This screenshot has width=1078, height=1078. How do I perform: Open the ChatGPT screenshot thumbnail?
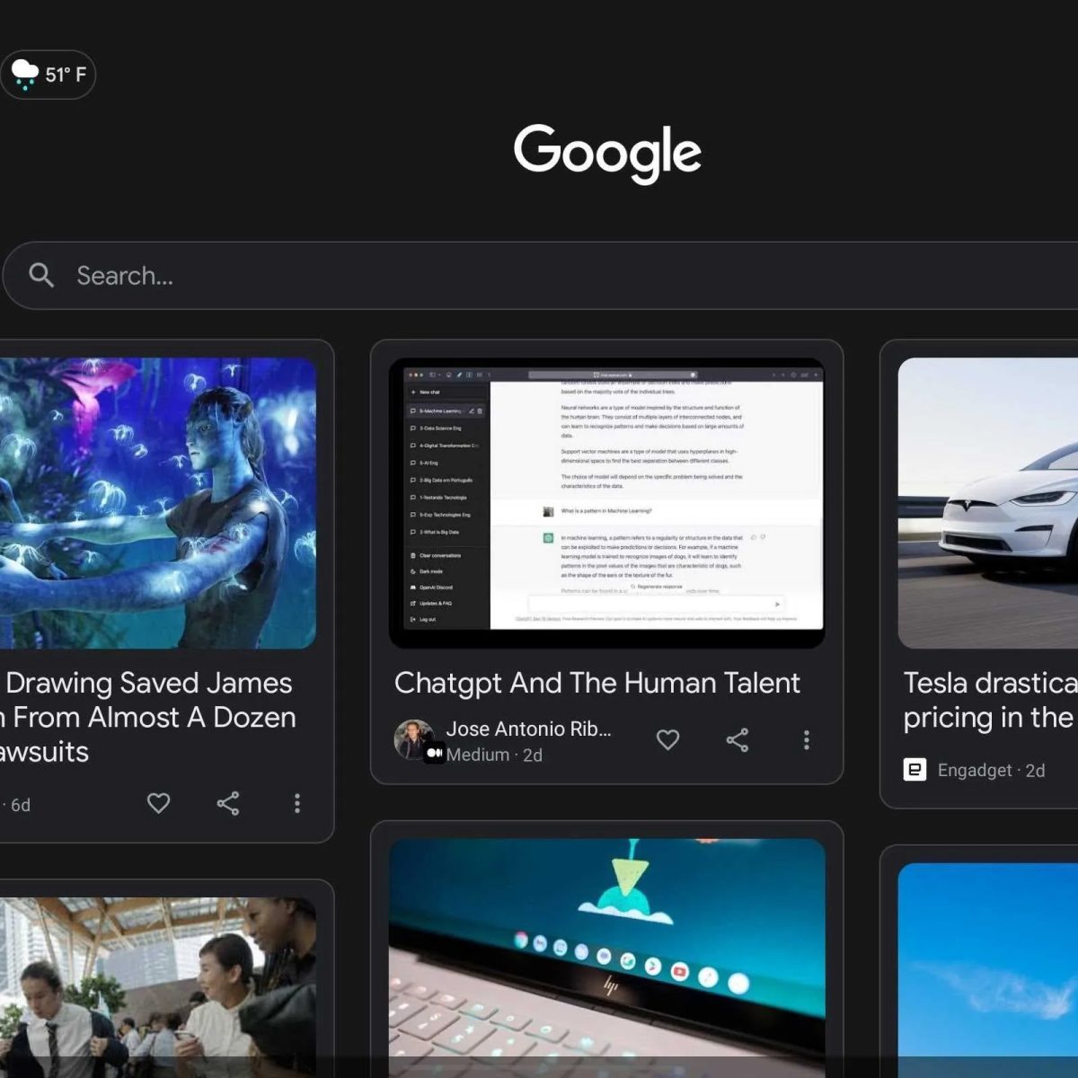tap(606, 502)
